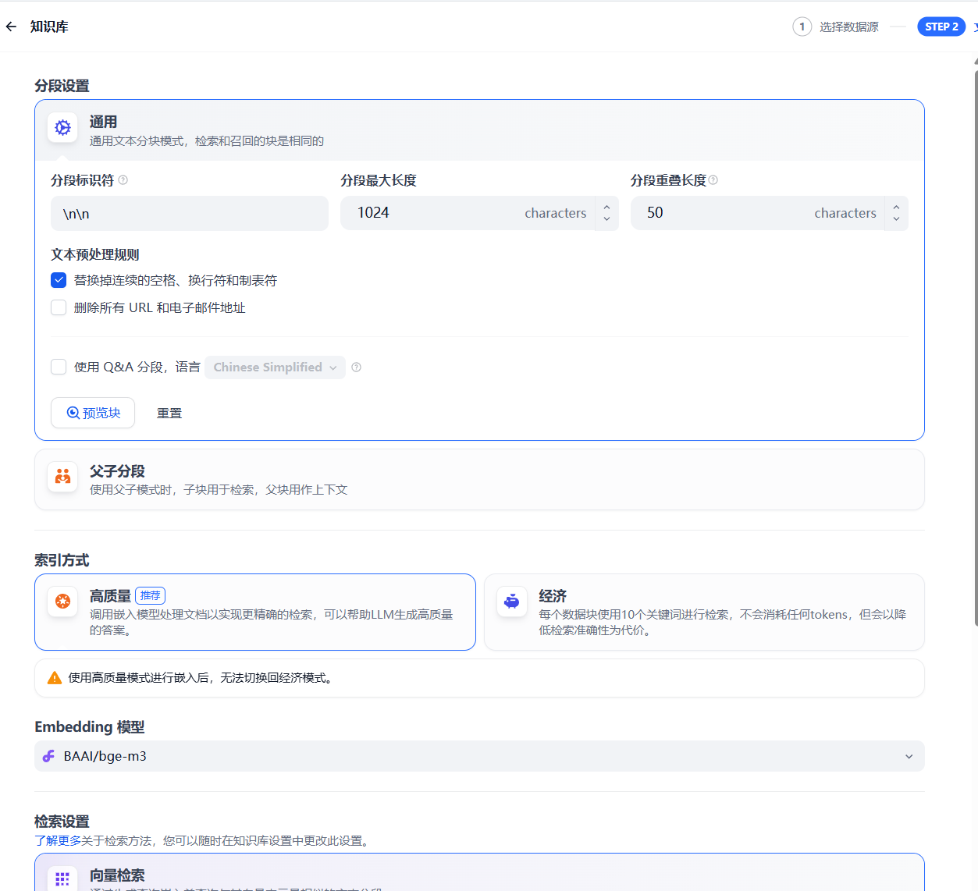Click the STEP 2 badge
The height and width of the screenshot is (891, 978).
pos(941,26)
